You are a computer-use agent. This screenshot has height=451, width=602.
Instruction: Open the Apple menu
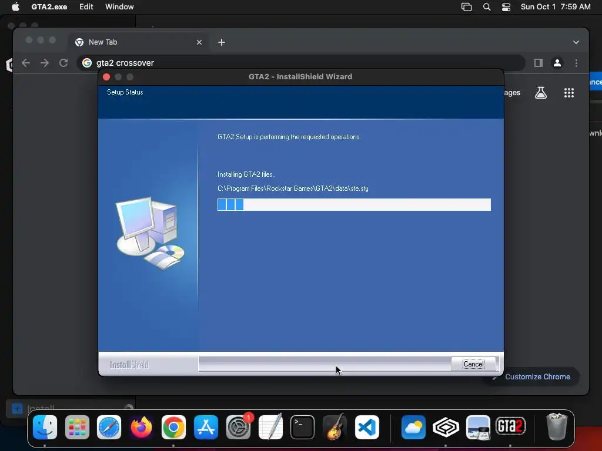click(x=15, y=7)
